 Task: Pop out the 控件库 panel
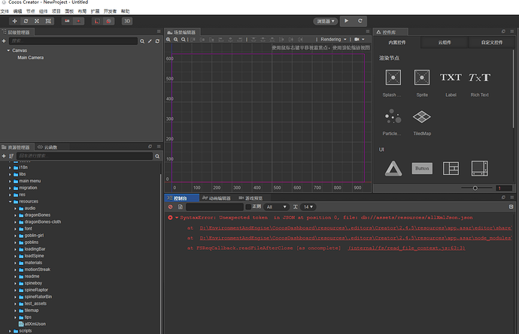(503, 32)
